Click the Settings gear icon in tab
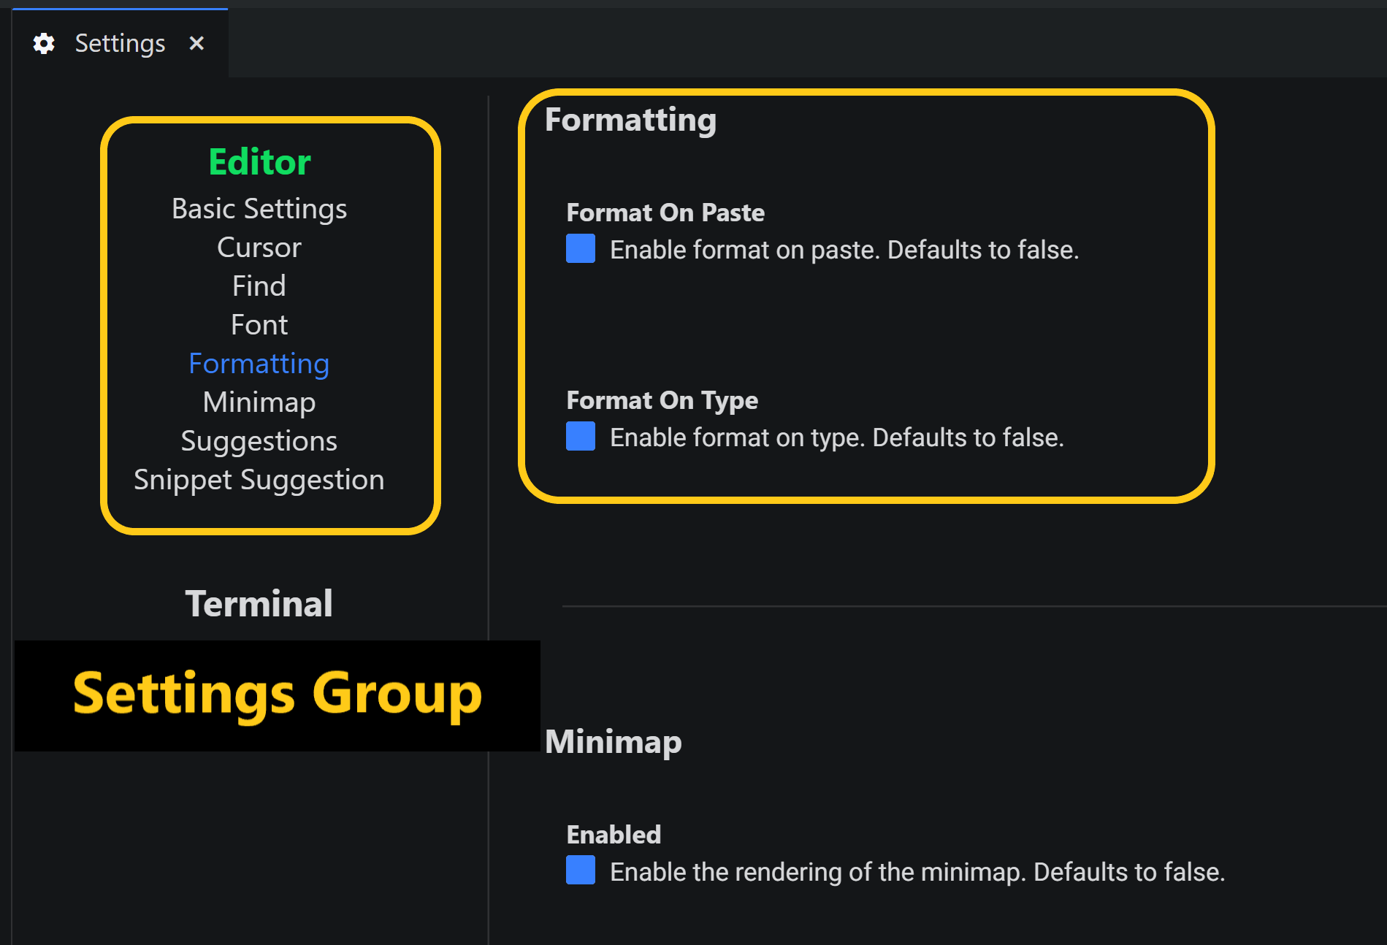Viewport: 1387px width, 945px height. (44, 44)
